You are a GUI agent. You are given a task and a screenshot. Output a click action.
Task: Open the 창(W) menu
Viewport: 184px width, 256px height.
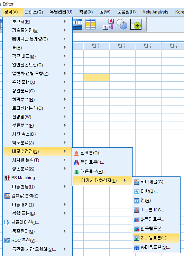click(x=105, y=12)
